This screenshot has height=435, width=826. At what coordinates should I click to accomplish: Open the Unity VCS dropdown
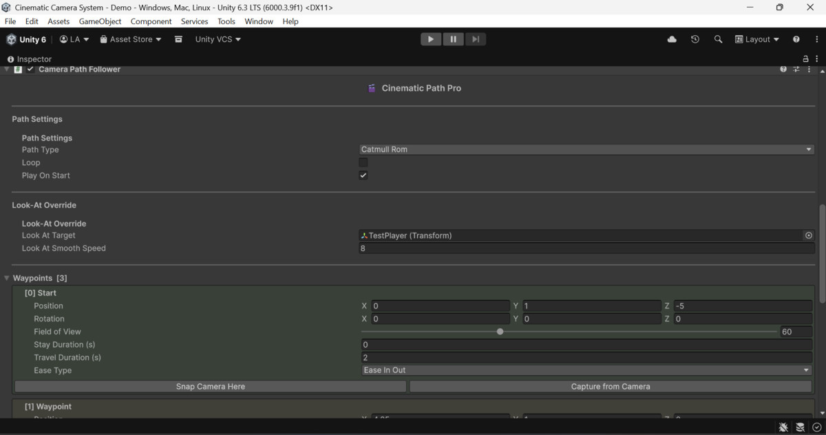pos(218,39)
